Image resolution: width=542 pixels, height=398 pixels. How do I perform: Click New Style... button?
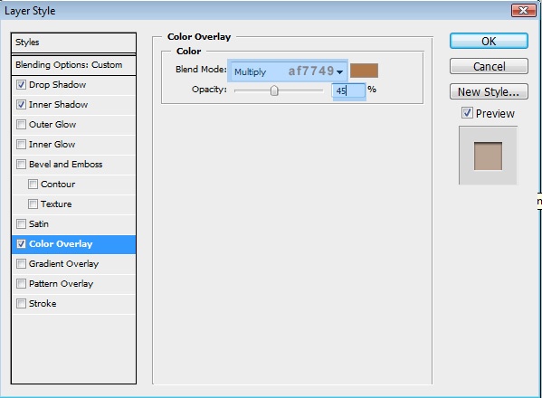(489, 91)
